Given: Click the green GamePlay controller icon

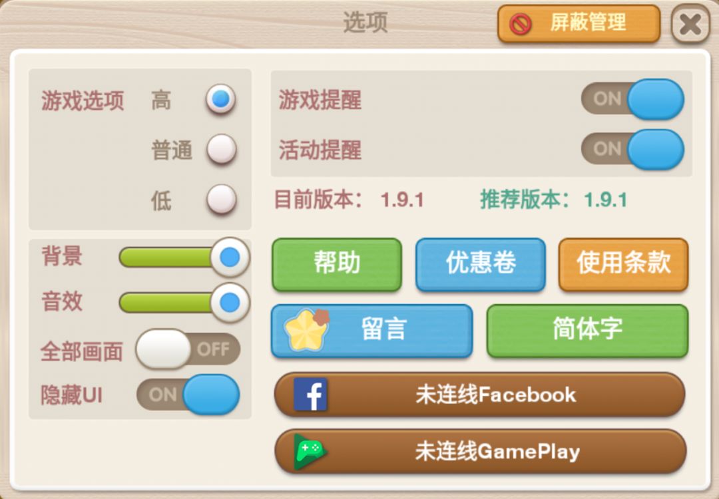Looking at the screenshot, I should [x=310, y=451].
